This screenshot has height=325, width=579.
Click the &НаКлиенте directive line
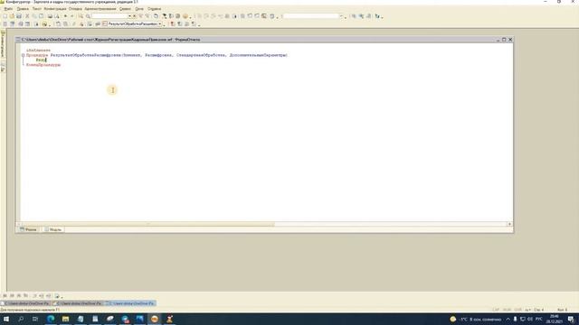(x=38, y=51)
